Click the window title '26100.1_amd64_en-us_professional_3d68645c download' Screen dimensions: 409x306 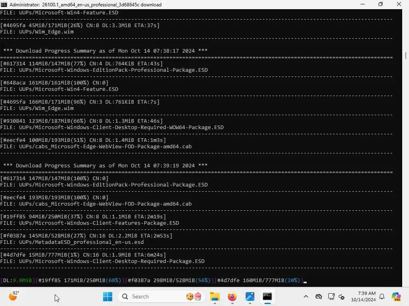click(102, 5)
